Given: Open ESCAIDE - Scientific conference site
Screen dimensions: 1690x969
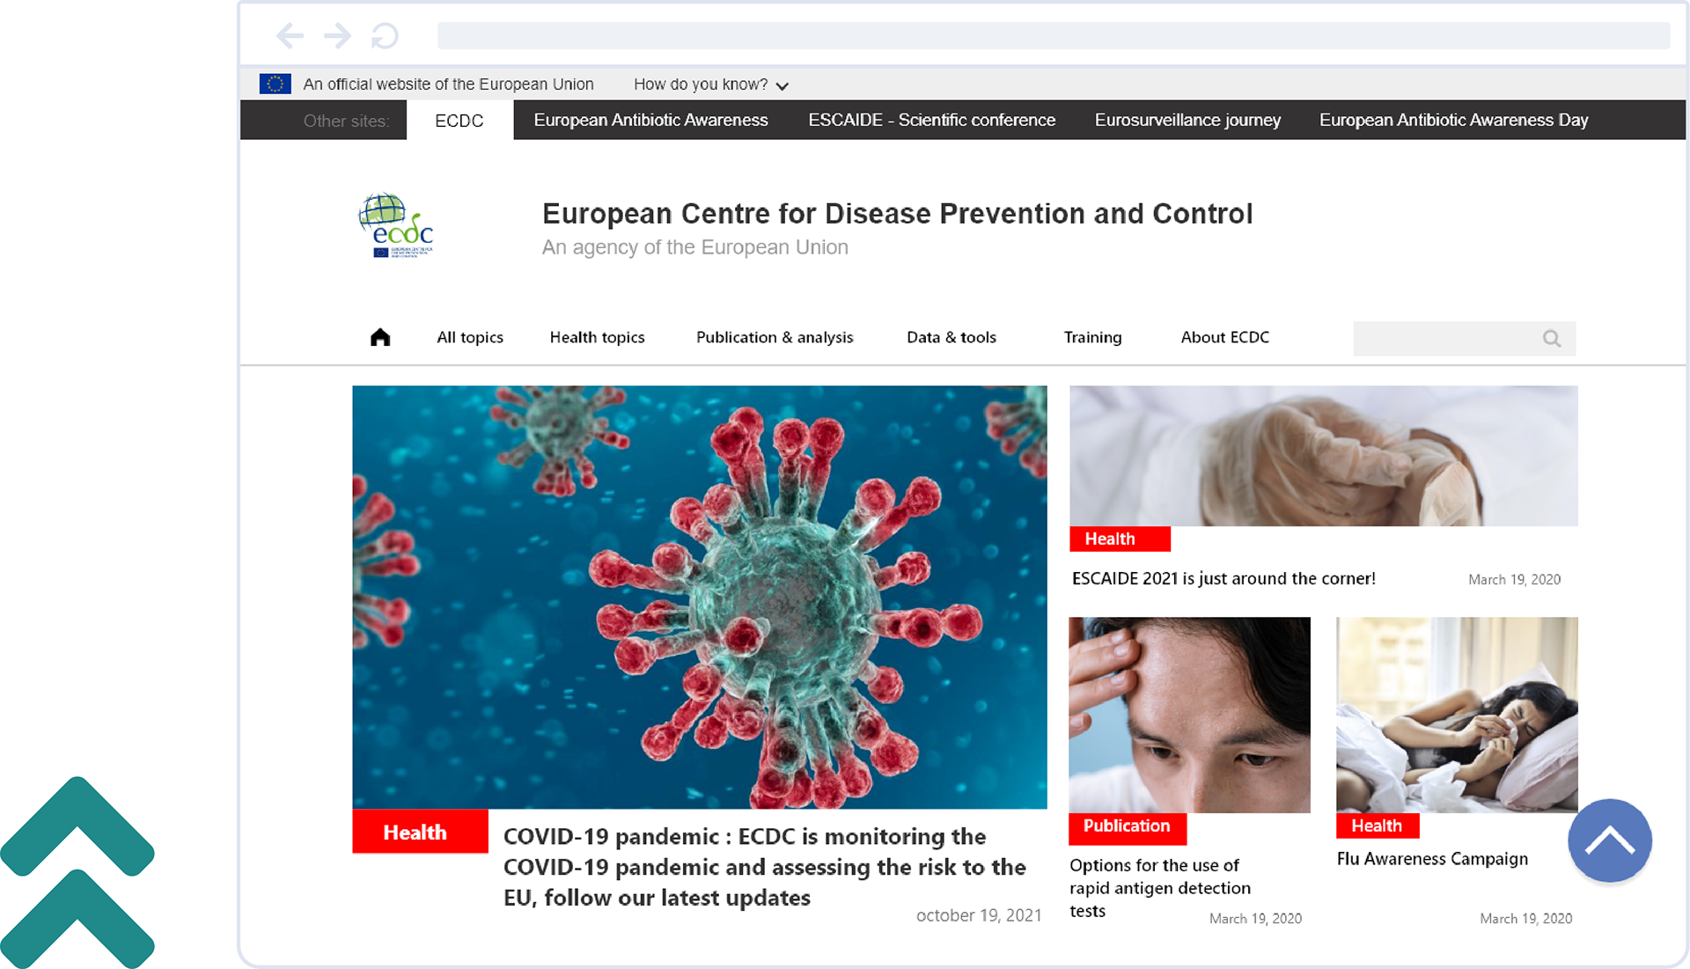Looking at the screenshot, I should (931, 121).
